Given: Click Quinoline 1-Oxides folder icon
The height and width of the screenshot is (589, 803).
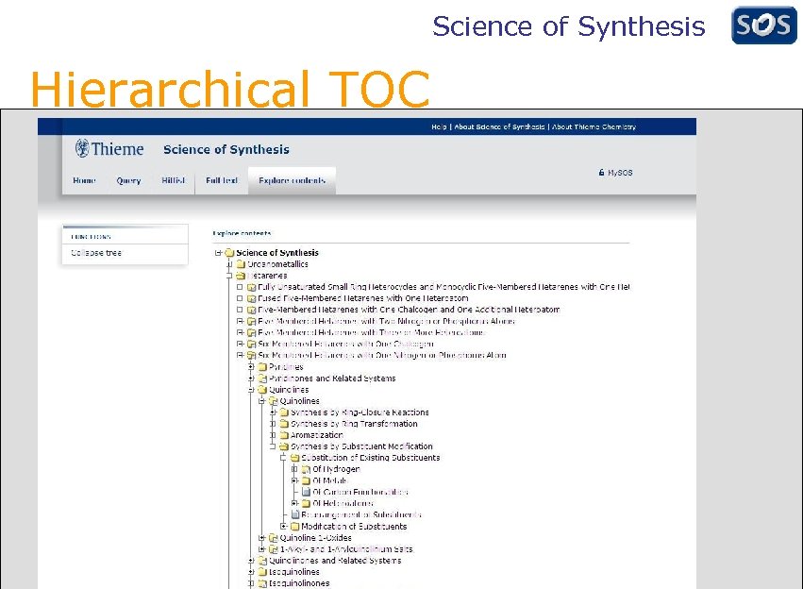Looking at the screenshot, I should (274, 538).
